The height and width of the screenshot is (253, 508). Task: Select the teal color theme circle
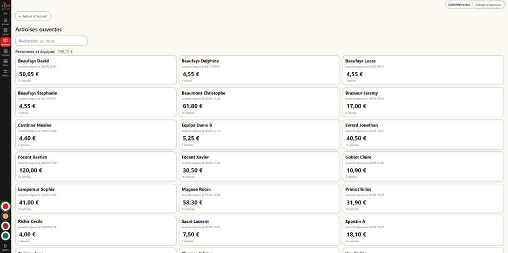(x=5, y=236)
